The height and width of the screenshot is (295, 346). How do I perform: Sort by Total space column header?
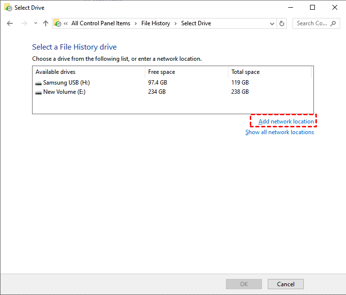click(270, 72)
